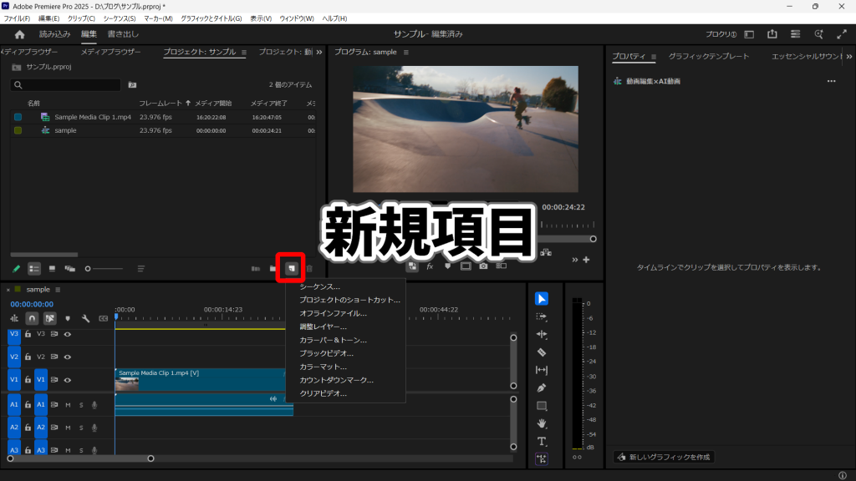
Task: Select the Type (T) tool
Action: coord(542,441)
